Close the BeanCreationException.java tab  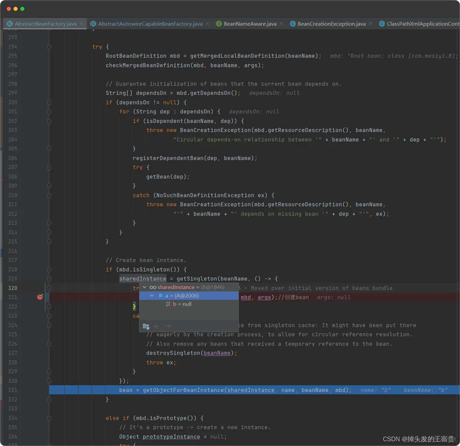[x=370, y=24]
